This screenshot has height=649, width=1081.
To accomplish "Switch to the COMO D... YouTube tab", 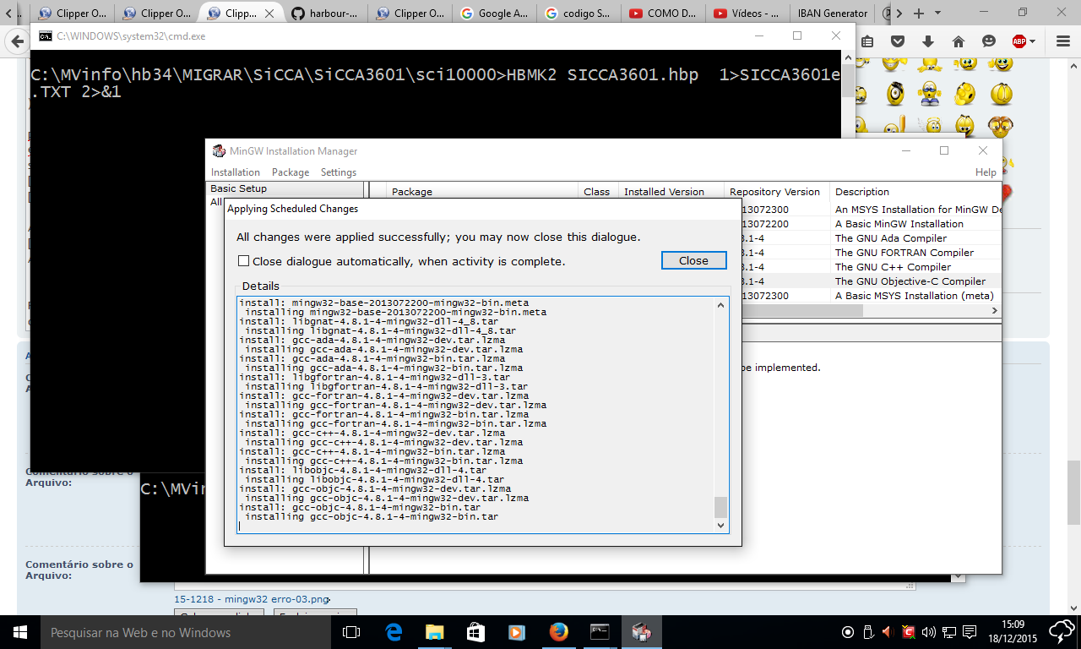I will 663,14.
